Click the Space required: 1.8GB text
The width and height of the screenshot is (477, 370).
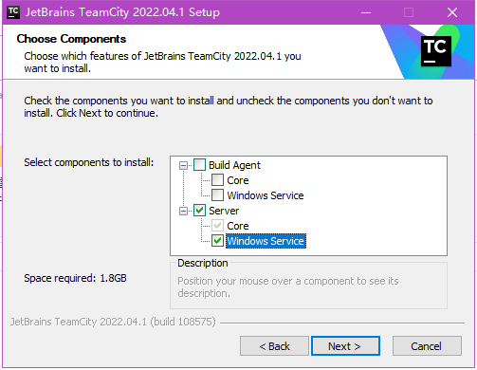click(x=75, y=278)
